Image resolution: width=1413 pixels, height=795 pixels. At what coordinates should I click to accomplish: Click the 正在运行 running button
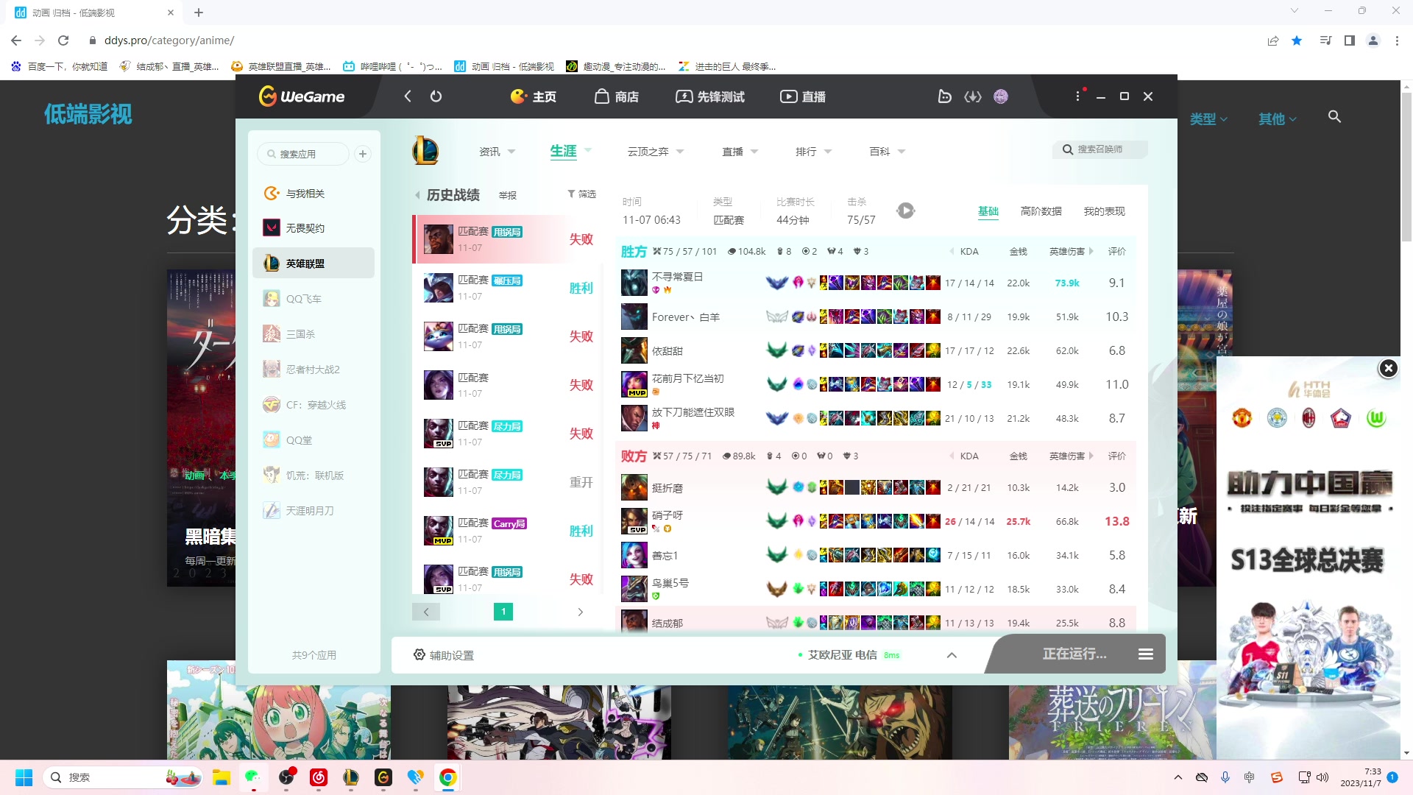[x=1074, y=654]
